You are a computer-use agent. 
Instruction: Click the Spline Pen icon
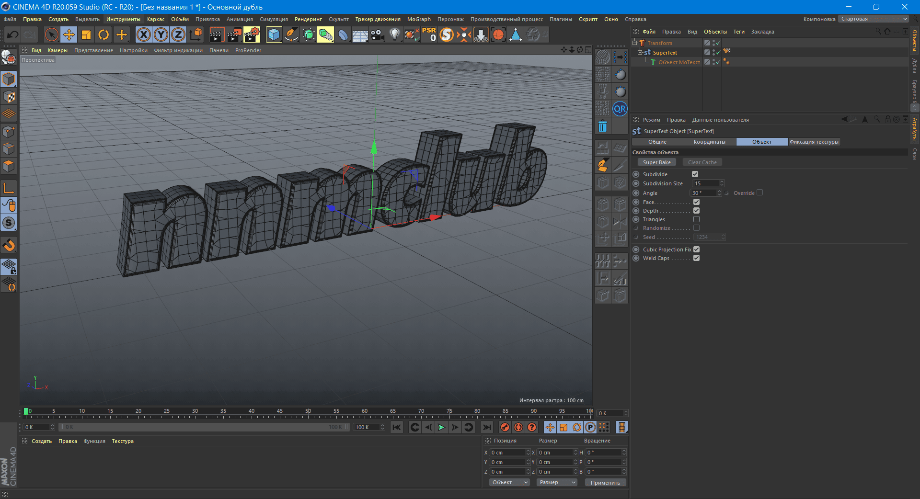[291, 34]
